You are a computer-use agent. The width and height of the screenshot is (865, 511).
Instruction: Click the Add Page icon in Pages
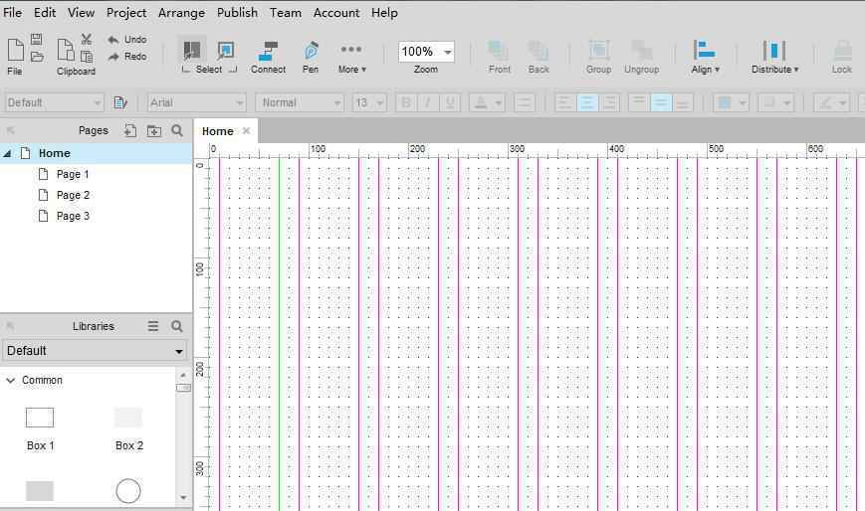pyautogui.click(x=130, y=130)
